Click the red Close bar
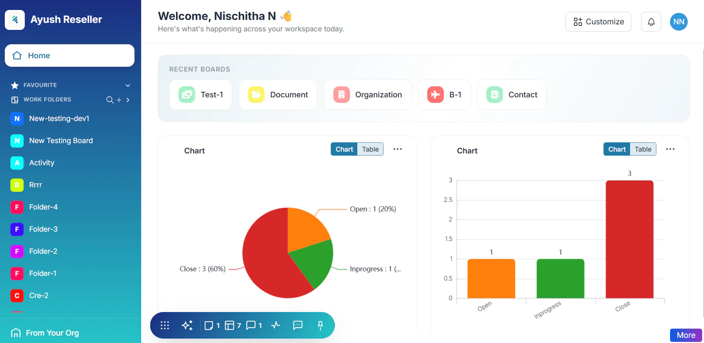 (629, 239)
